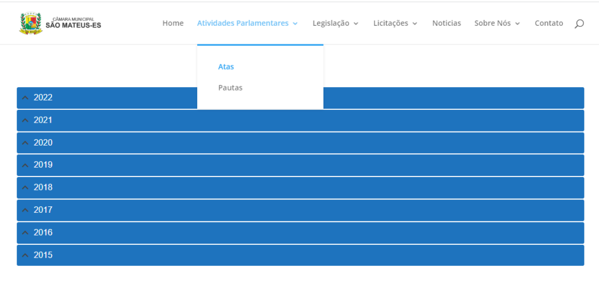Expand the 2018 accordion section
This screenshot has width=599, height=301.
[x=300, y=188]
